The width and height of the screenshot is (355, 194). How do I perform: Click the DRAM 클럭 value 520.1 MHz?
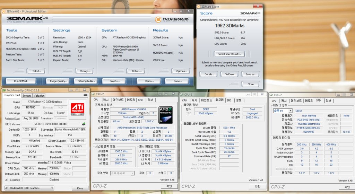(229, 128)
